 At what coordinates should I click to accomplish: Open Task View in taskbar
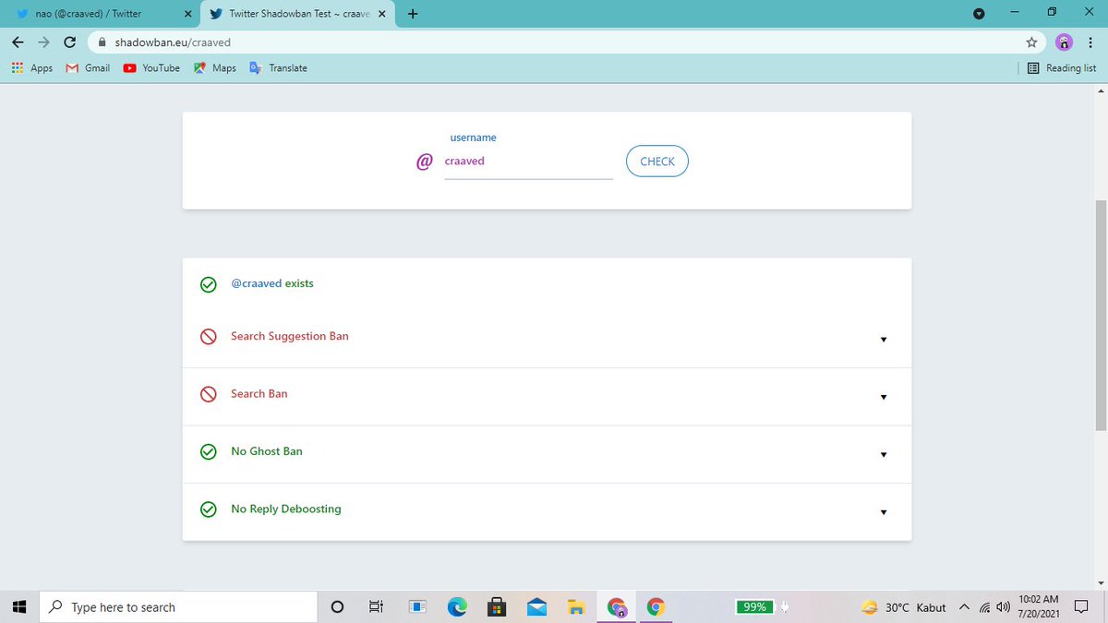[376, 606]
